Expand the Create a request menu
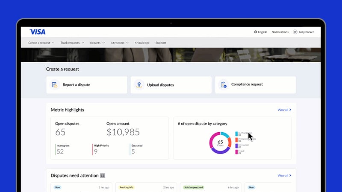 41,43
